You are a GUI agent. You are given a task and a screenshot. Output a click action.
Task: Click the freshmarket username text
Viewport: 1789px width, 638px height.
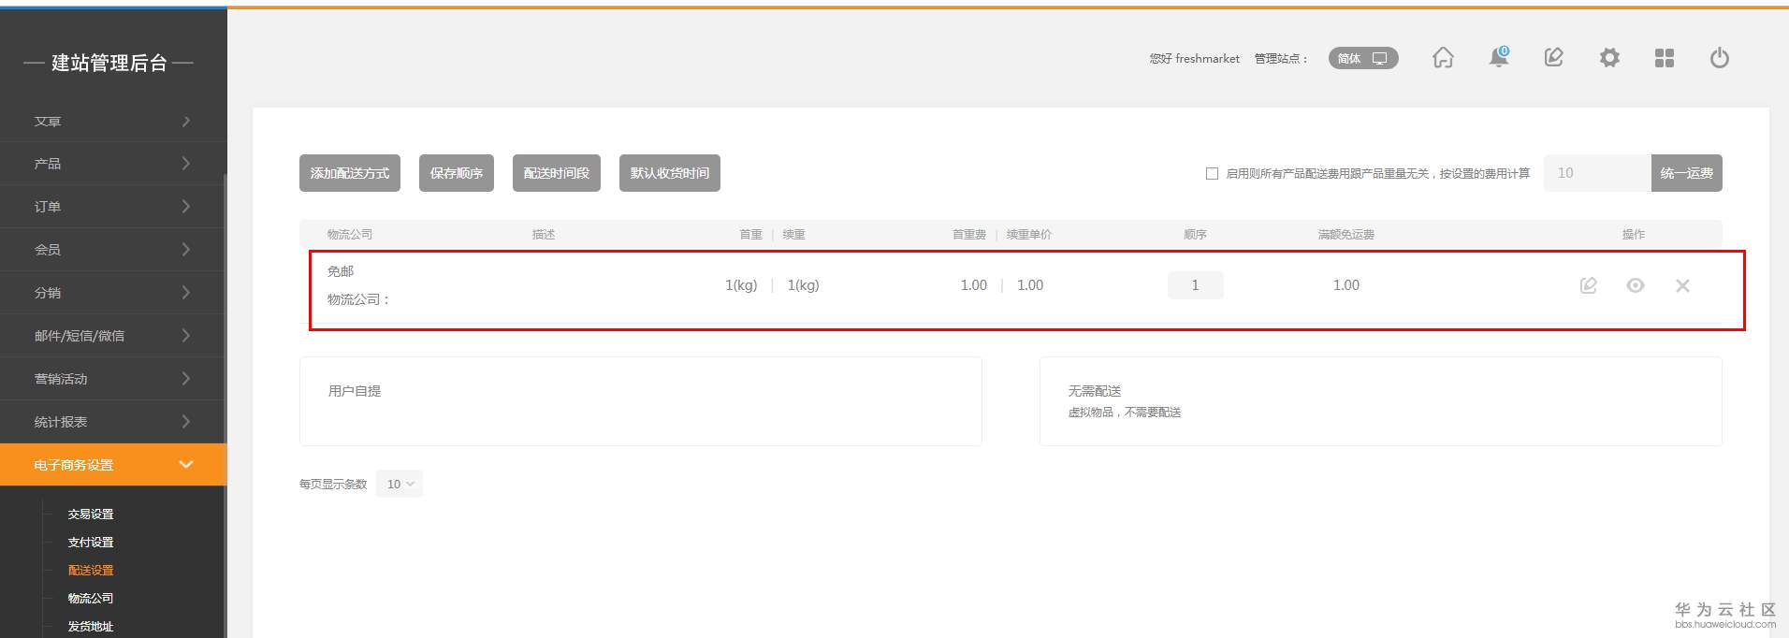point(1207,58)
